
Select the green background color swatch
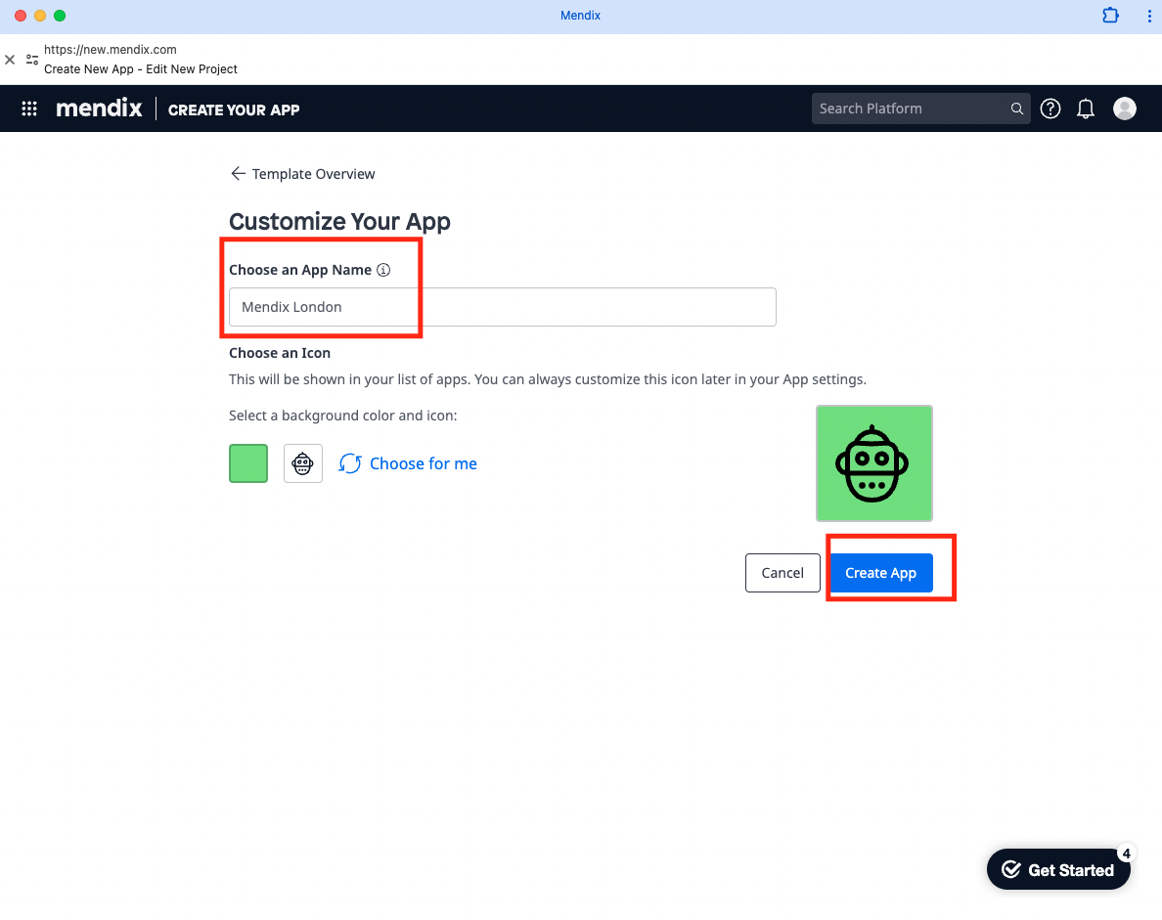point(248,463)
